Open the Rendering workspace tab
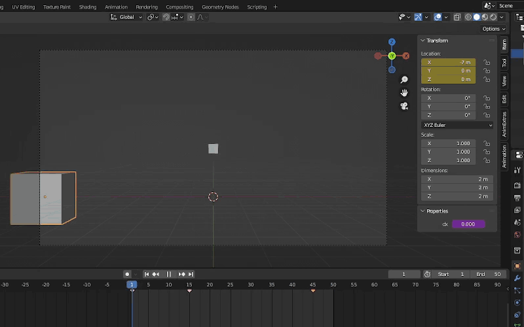The height and width of the screenshot is (327, 524). click(147, 7)
